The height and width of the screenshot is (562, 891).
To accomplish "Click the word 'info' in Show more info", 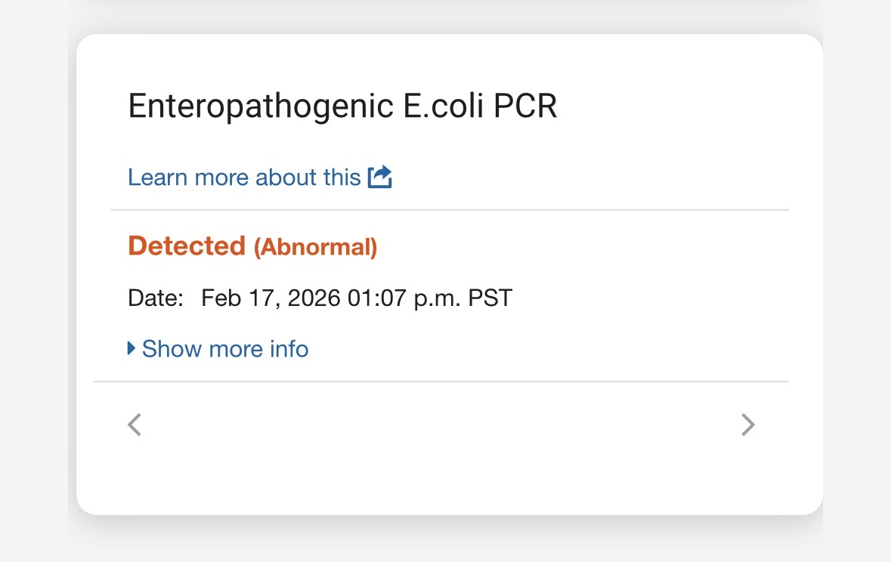I will click(x=289, y=349).
